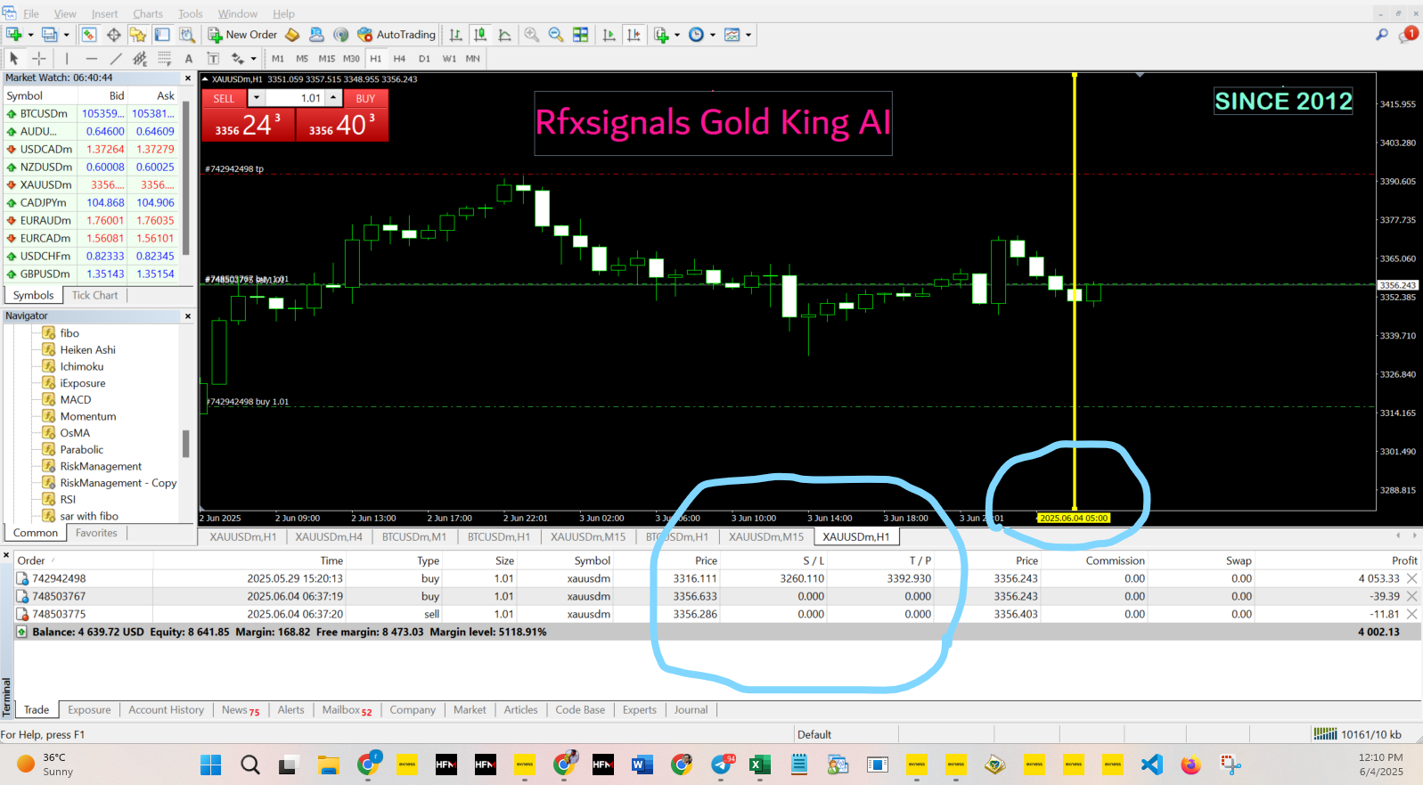Switch chart to candlesticks icon
Screen dimensions: 1423x785
pyautogui.click(x=480, y=35)
